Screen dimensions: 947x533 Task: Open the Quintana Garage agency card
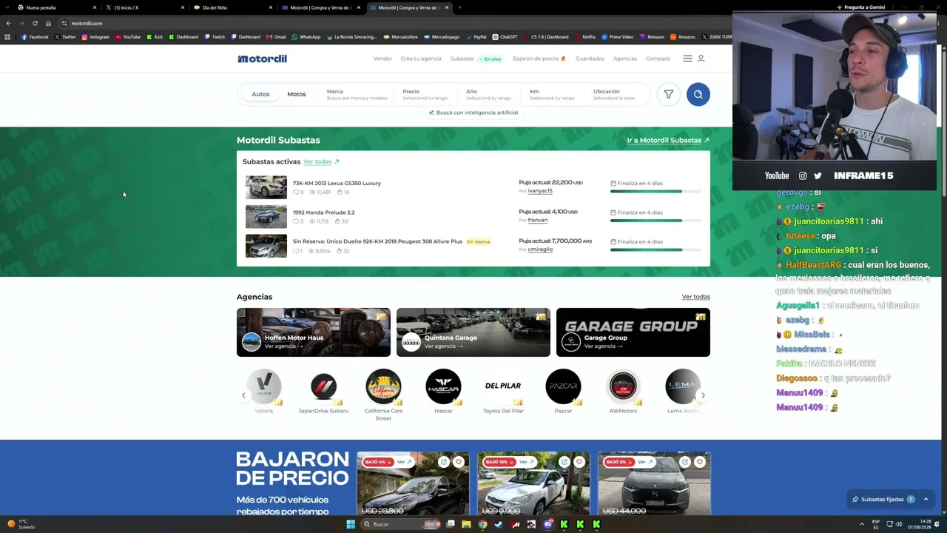tap(473, 332)
